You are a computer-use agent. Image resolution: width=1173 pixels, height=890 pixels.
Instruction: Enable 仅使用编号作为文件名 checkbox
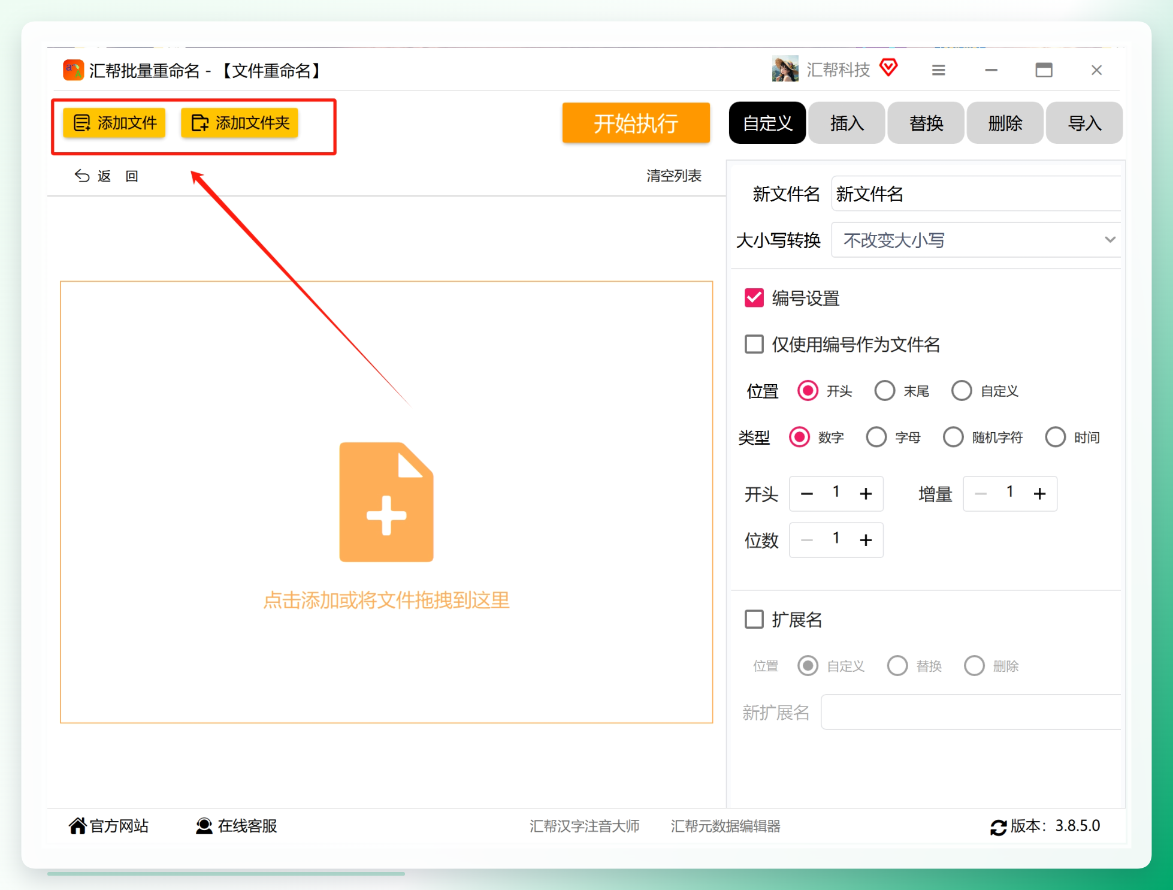(x=754, y=344)
